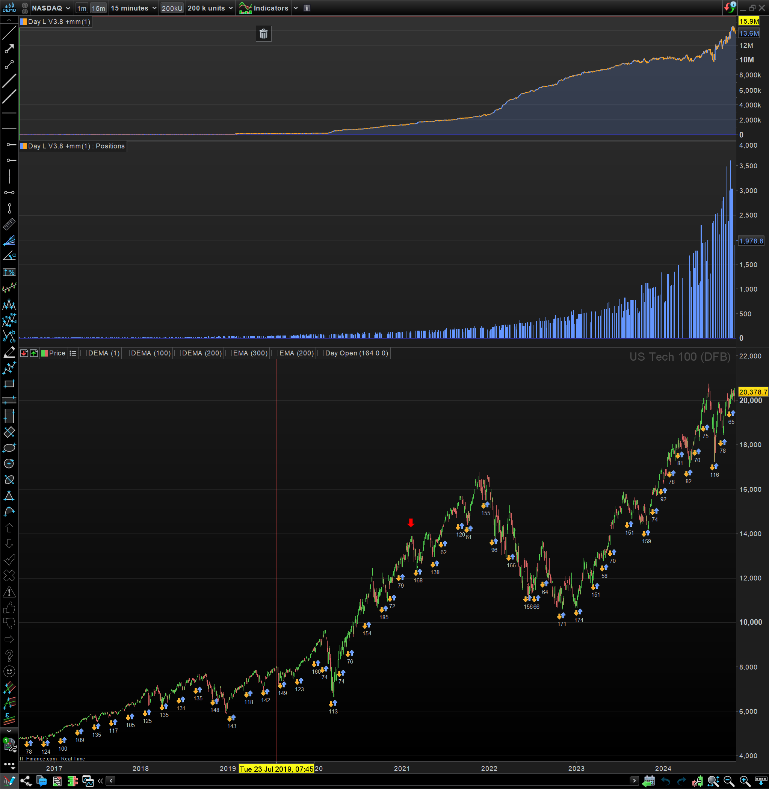Select the rectangle drawing tool
The image size is (769, 789).
coord(9,384)
